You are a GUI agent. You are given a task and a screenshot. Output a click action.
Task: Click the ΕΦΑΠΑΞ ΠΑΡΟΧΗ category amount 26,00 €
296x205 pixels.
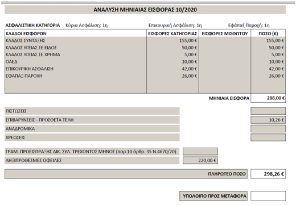[x=189, y=76]
